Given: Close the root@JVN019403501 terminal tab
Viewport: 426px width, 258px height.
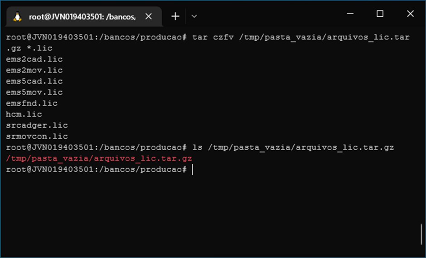Looking at the screenshot, I should click(148, 17).
